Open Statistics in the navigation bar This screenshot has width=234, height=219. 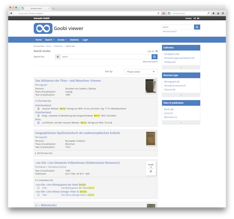point(74,40)
